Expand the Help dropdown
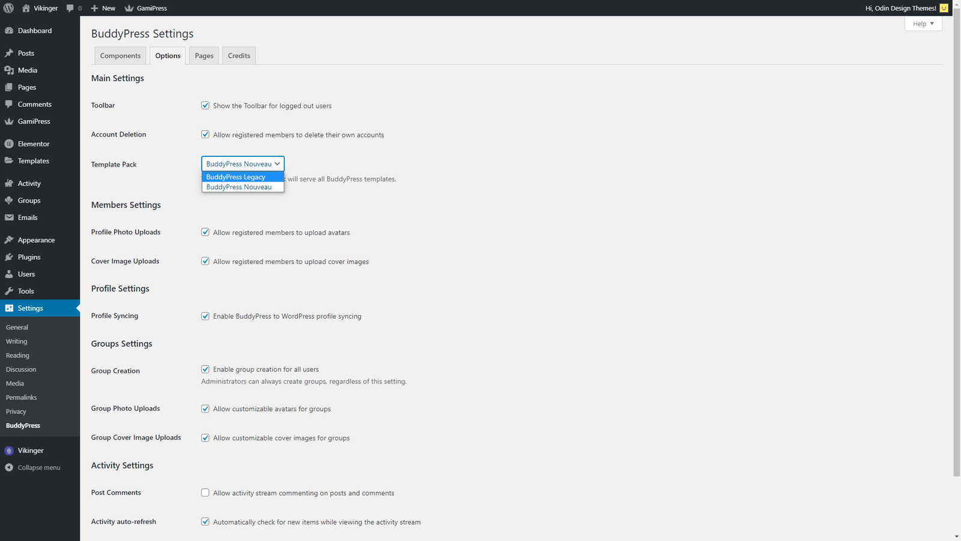Image resolution: width=961 pixels, height=541 pixels. point(923,23)
